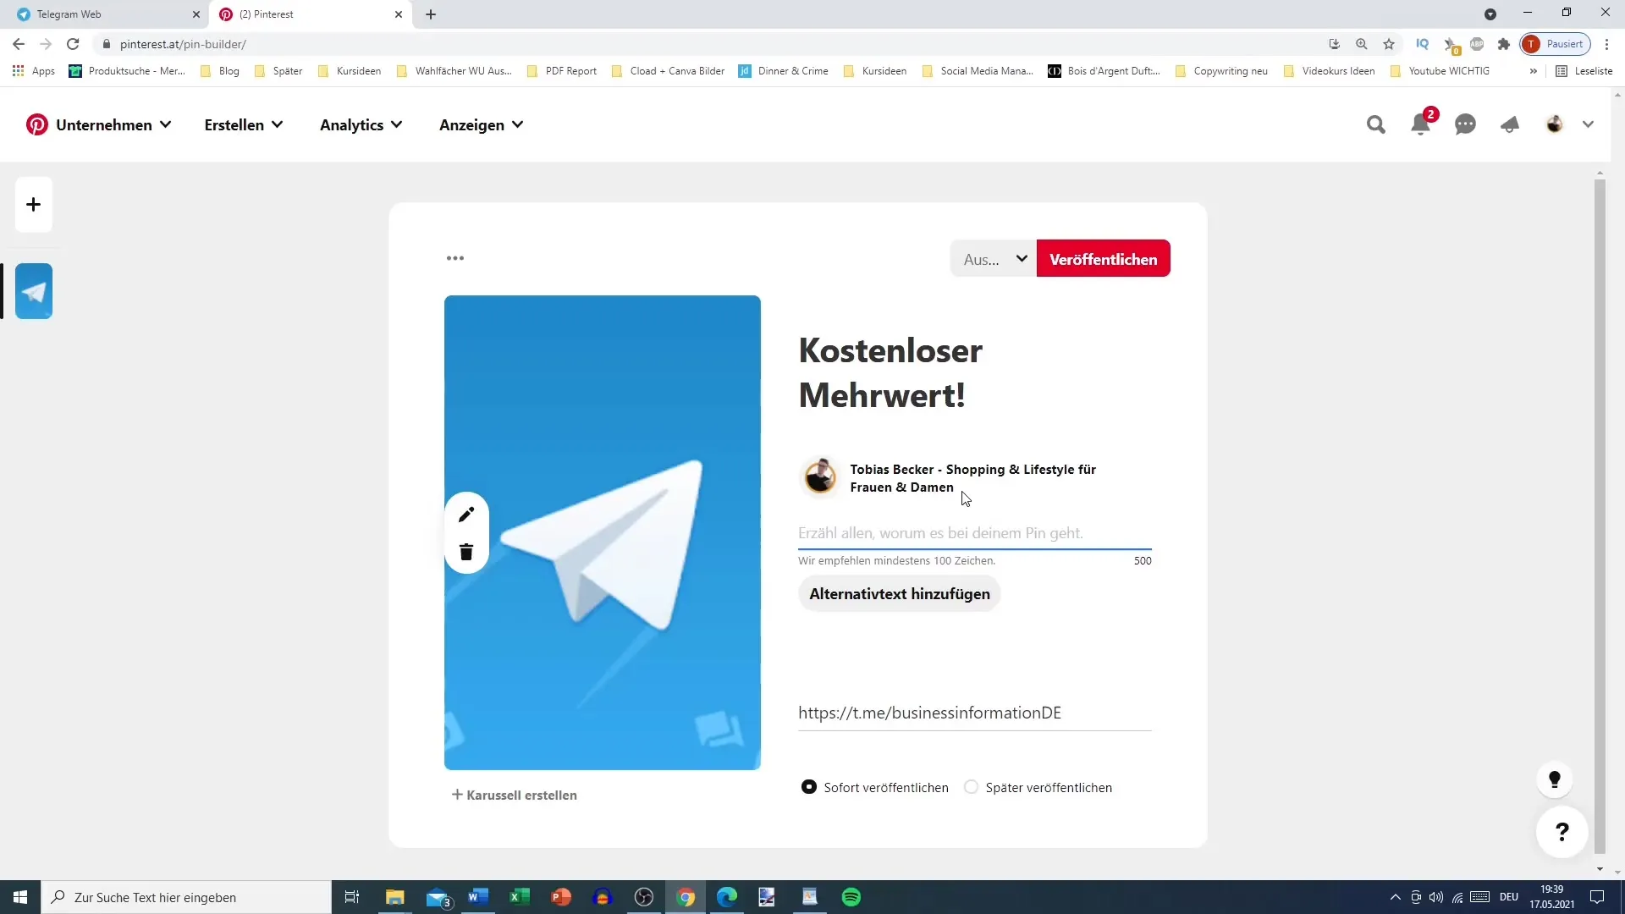The width and height of the screenshot is (1625, 914).
Task: Open the Anzeigen menu
Action: tap(480, 125)
